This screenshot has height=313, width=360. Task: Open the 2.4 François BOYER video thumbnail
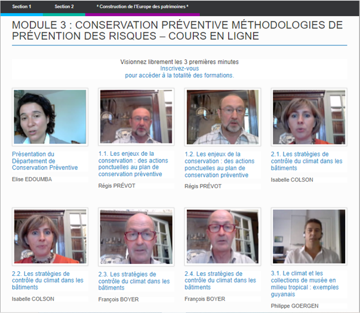[x=223, y=237]
